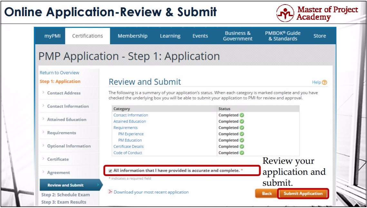Open the Events tab

tap(200, 36)
